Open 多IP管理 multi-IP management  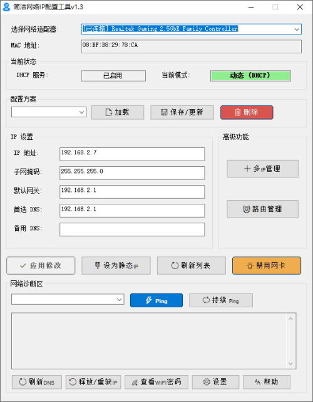point(262,169)
